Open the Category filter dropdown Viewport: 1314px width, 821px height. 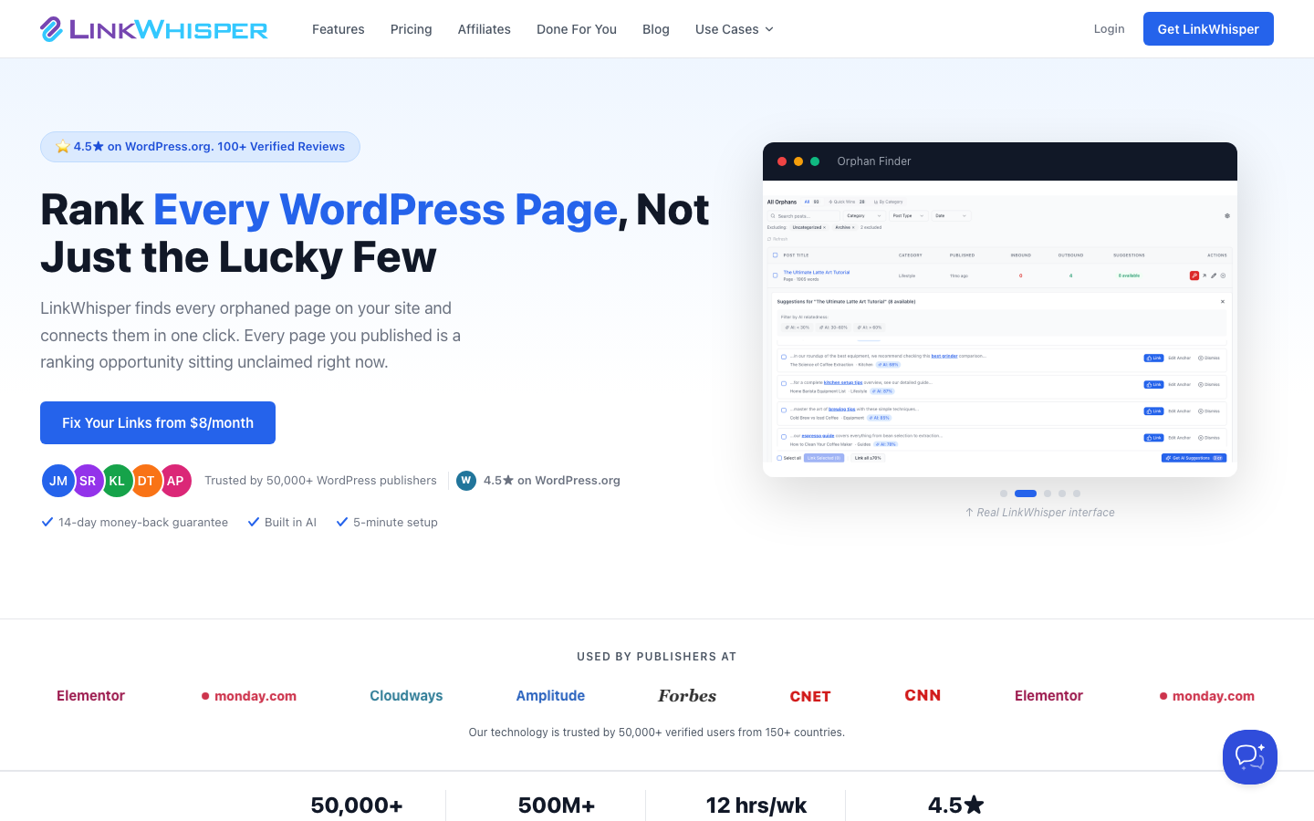863,216
